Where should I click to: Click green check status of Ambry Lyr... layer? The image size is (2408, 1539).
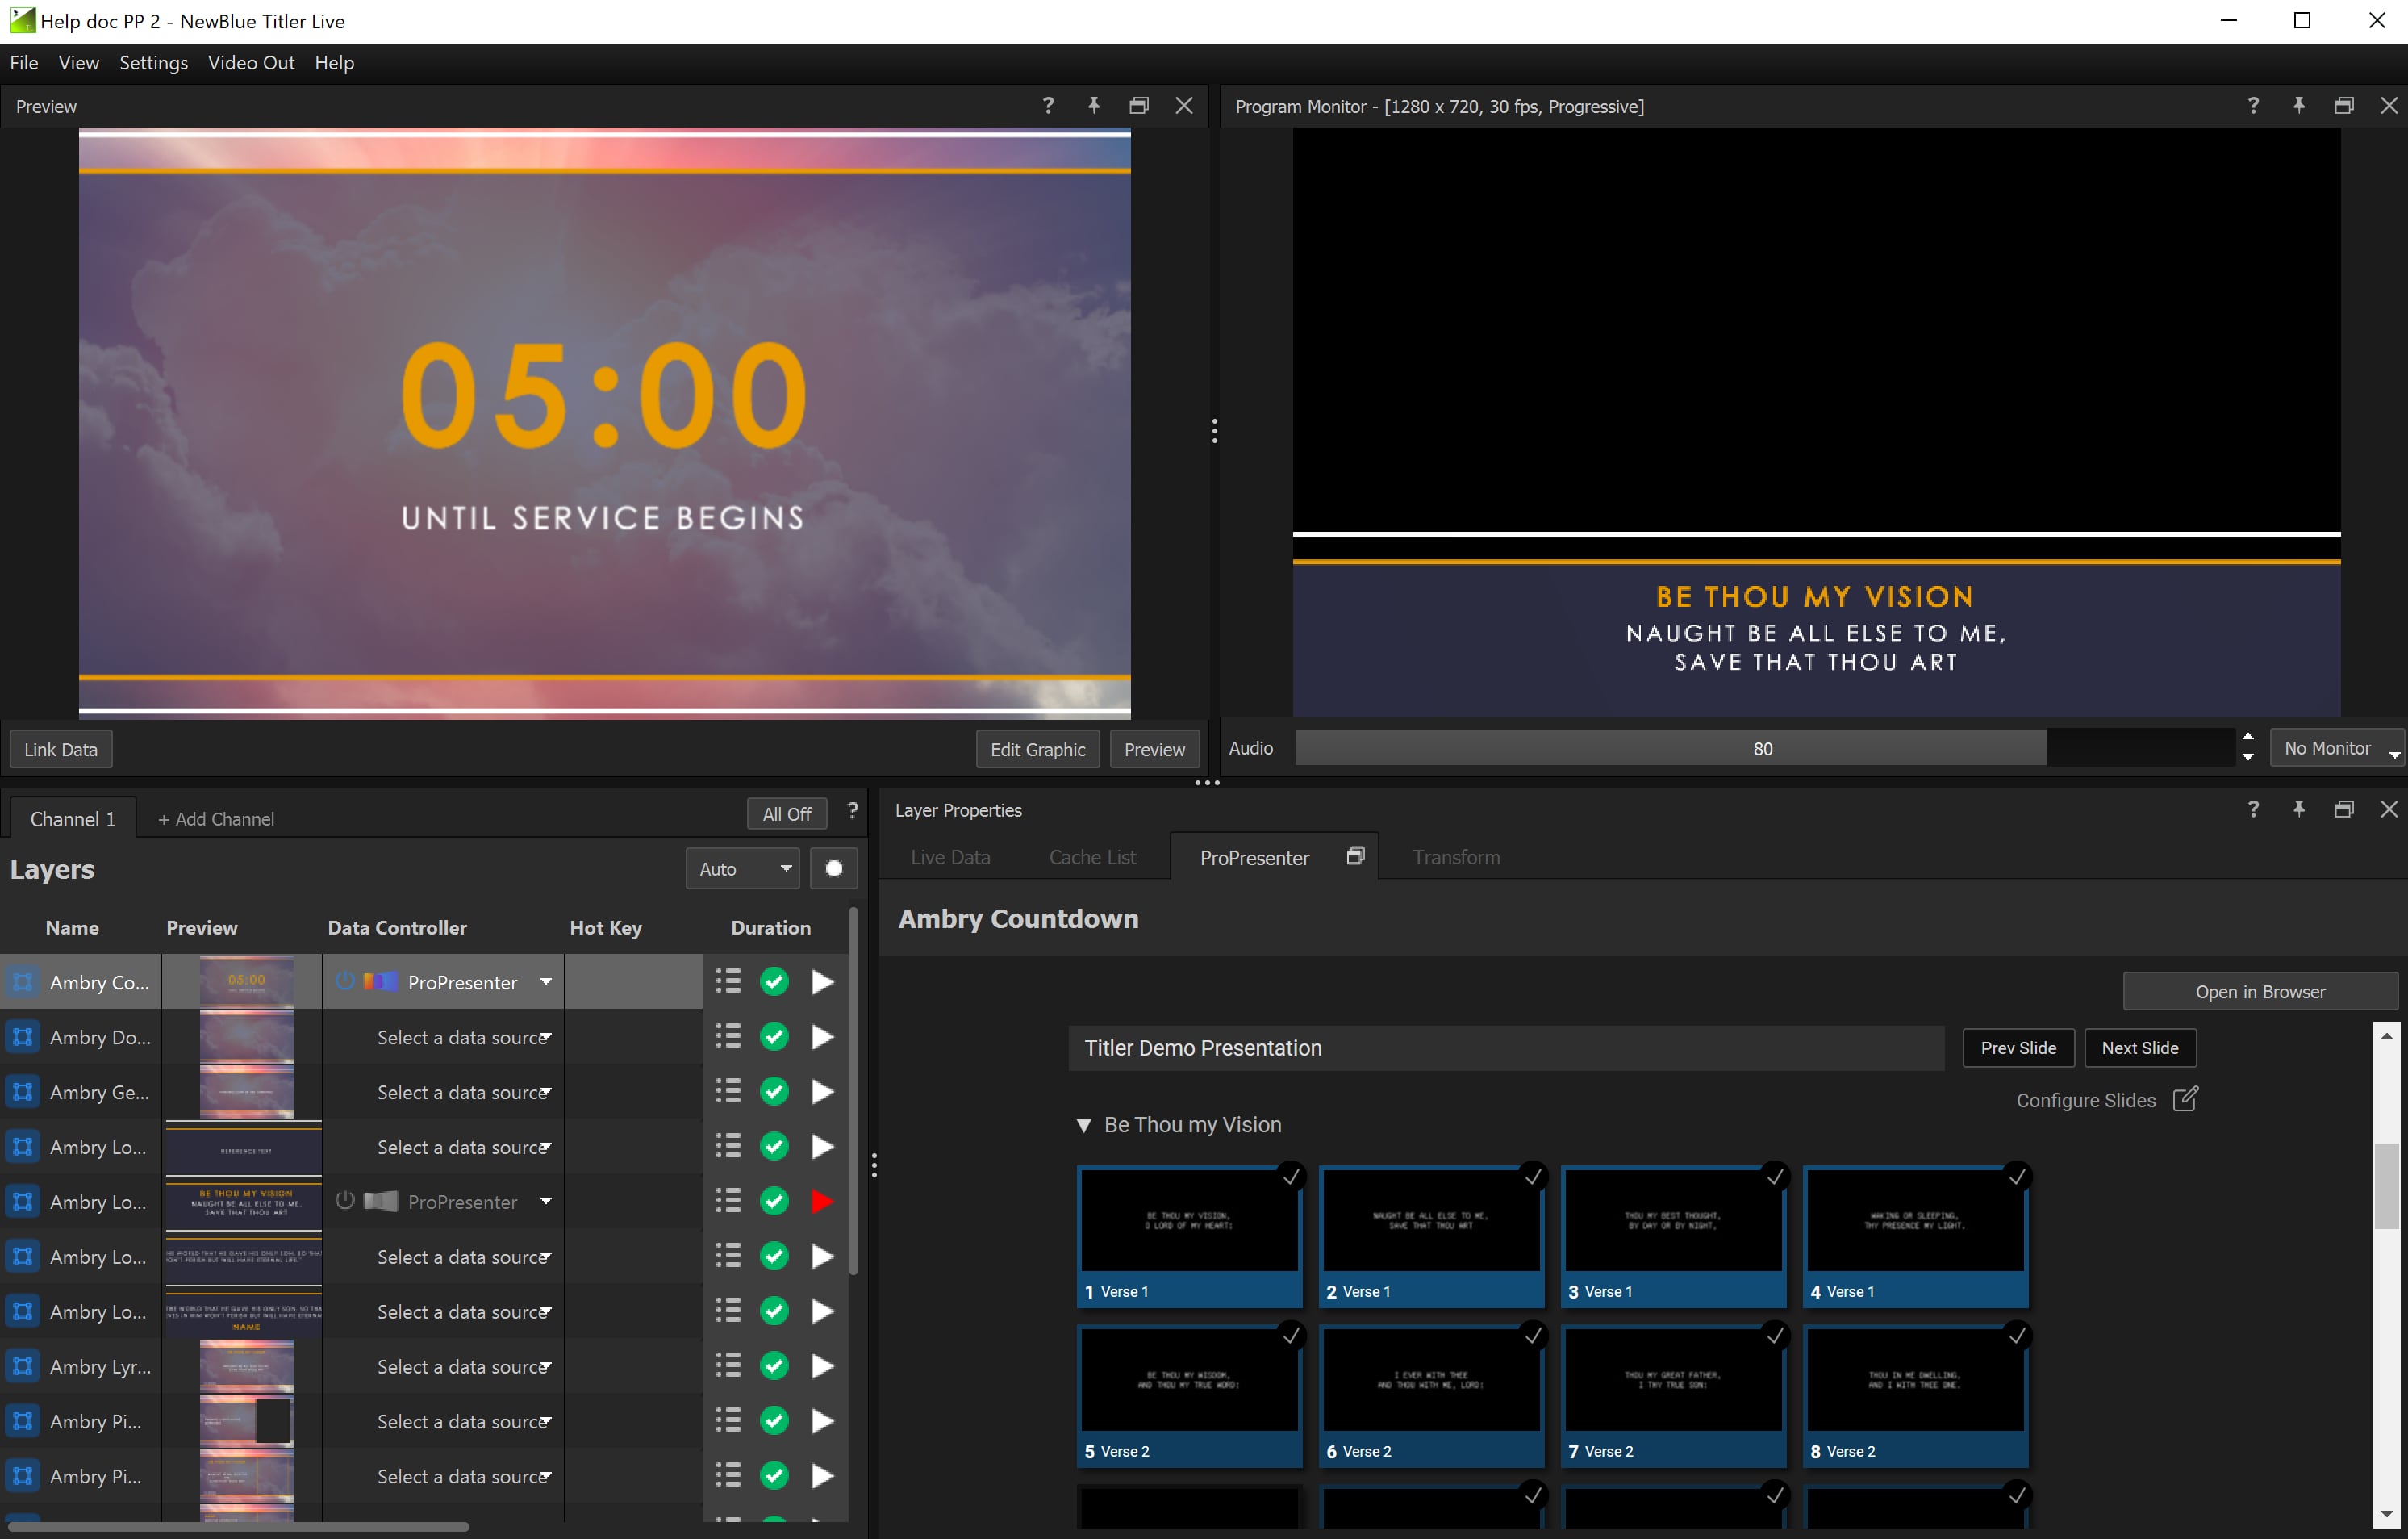pyautogui.click(x=774, y=1365)
